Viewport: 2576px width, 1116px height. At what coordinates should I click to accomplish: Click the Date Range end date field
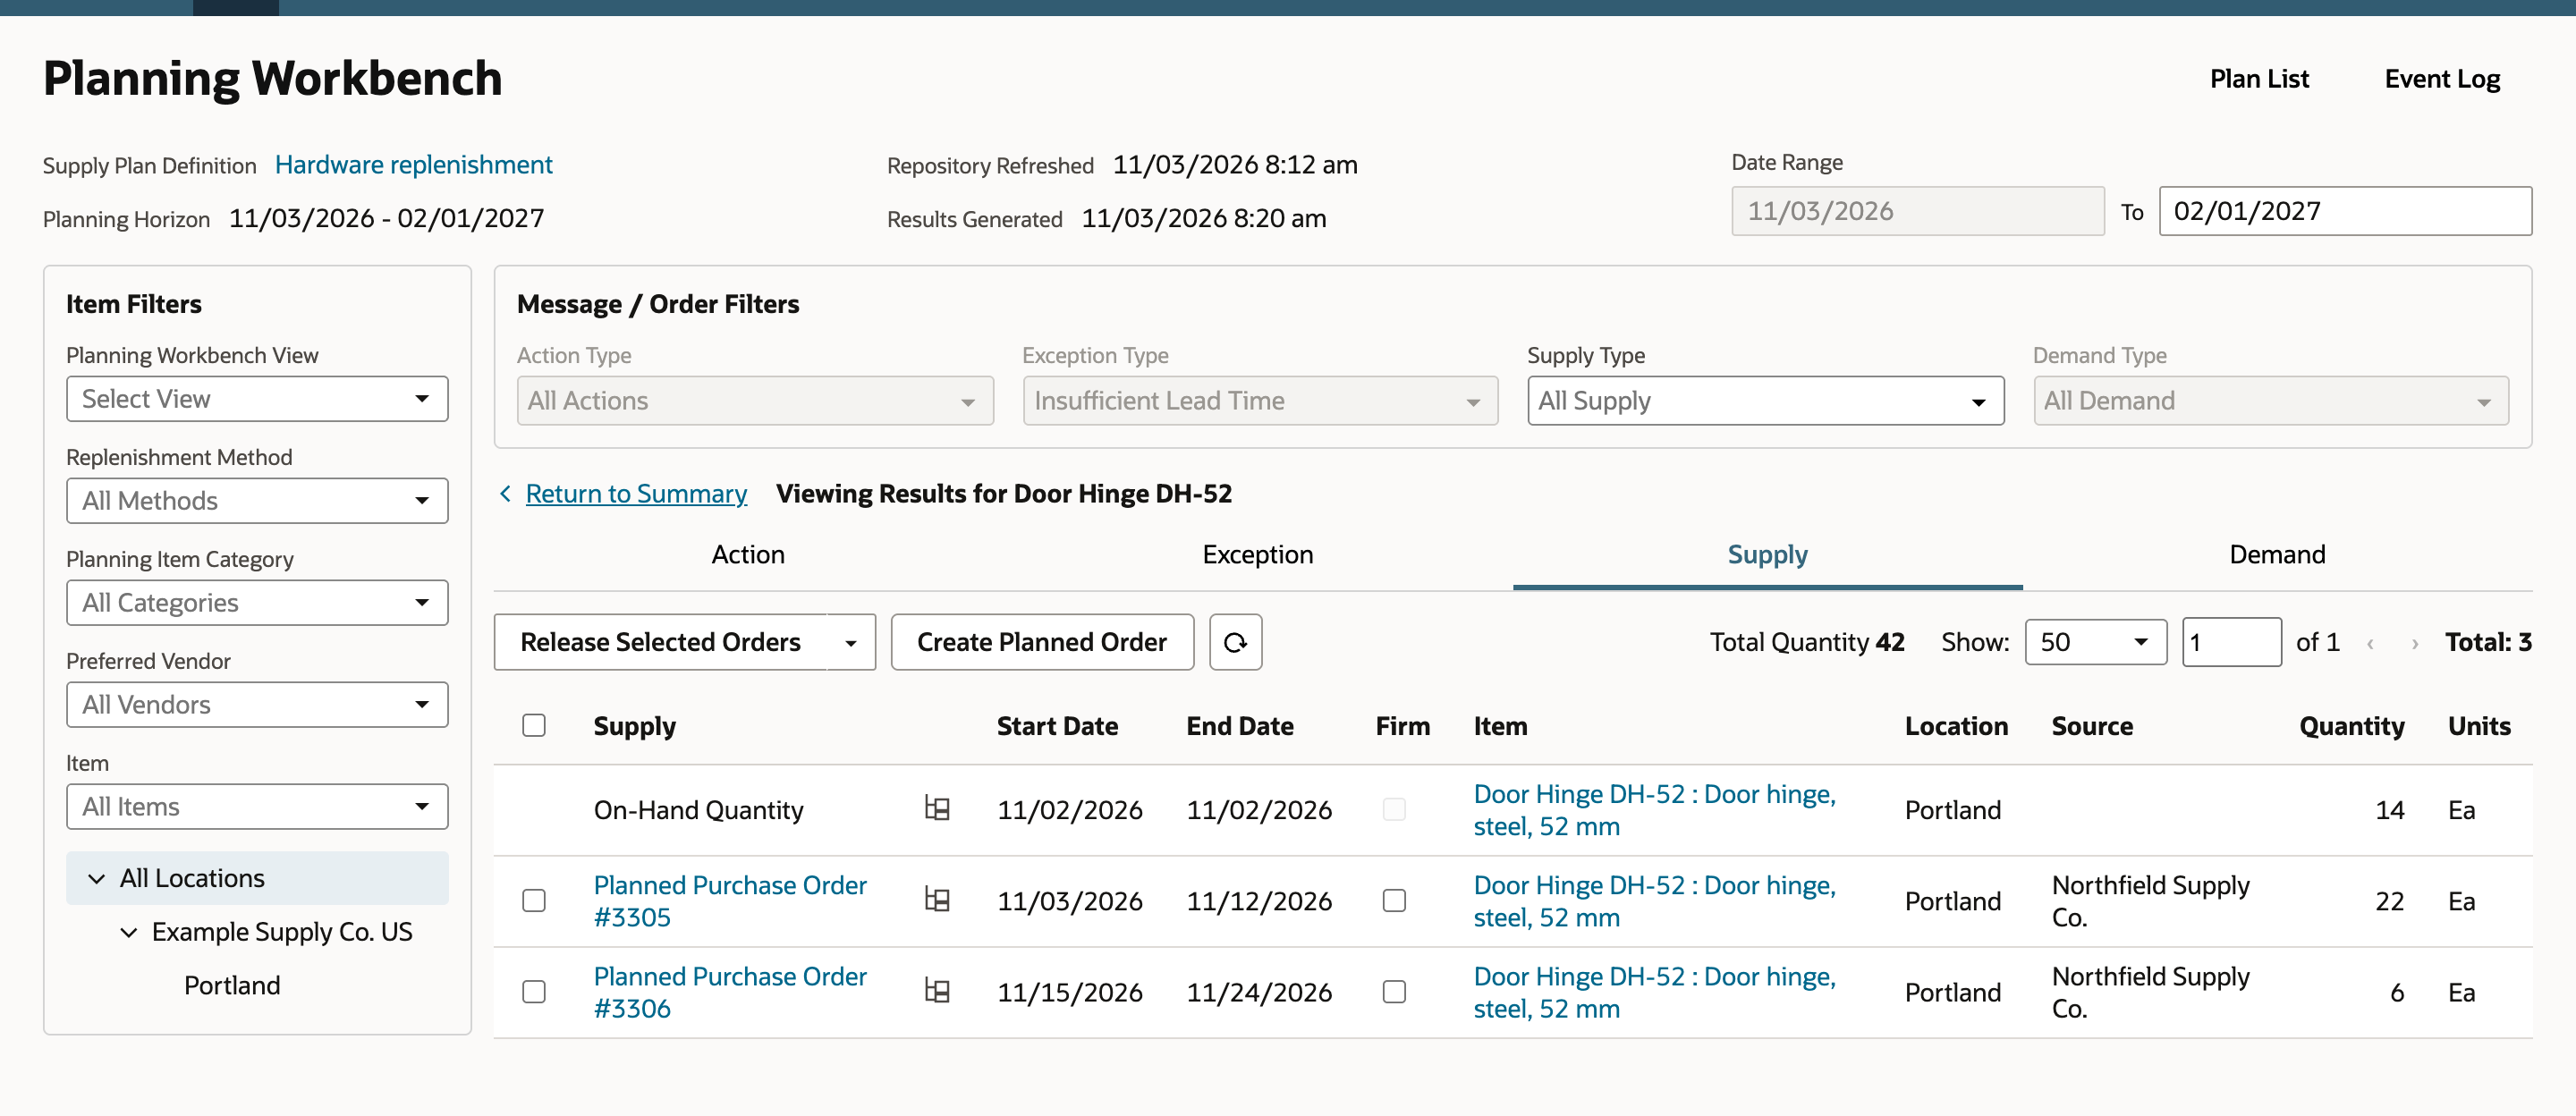point(2345,211)
